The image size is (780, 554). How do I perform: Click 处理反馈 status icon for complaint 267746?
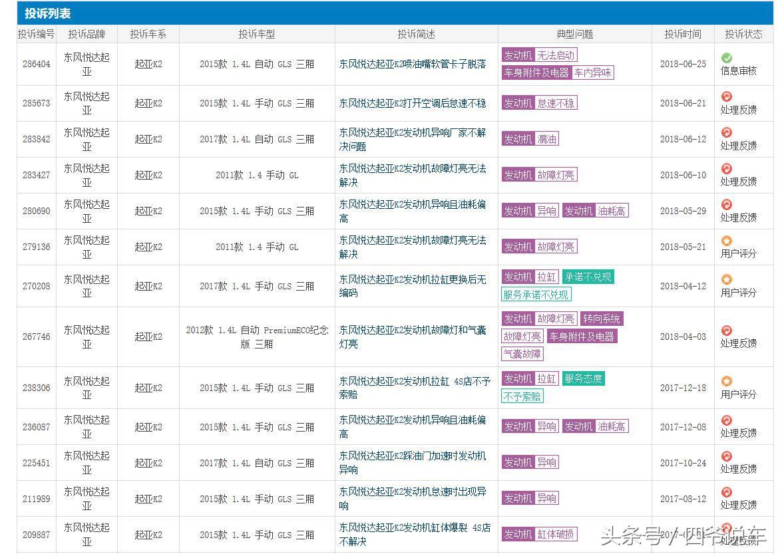coord(725,331)
